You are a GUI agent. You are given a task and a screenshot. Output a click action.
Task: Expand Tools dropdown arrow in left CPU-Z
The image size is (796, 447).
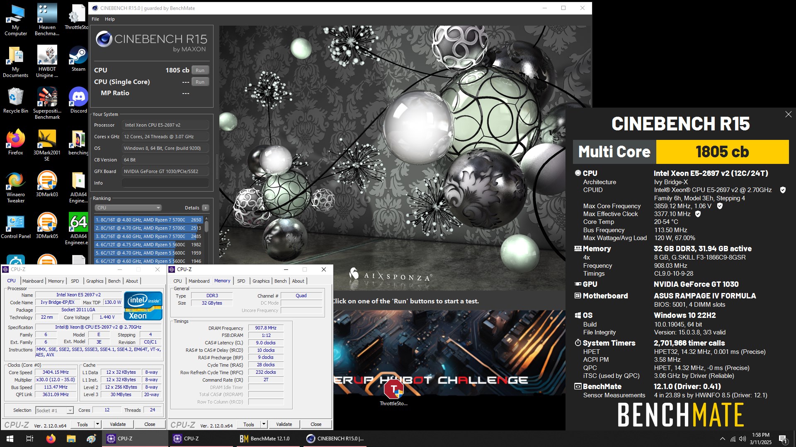97,424
